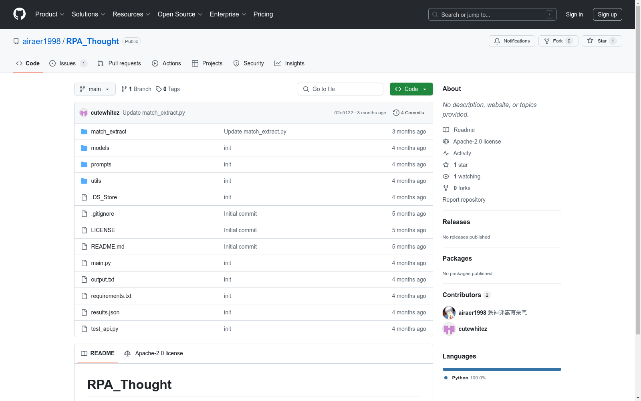The width and height of the screenshot is (641, 401).
Task: Click the branch icon beside 1 Branch
Action: click(124, 89)
